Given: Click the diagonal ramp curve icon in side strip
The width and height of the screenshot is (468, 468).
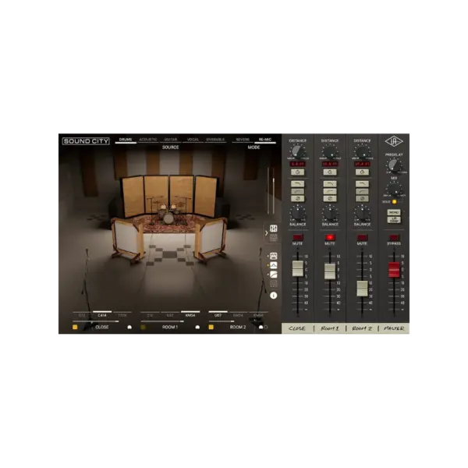Looking at the screenshot, I should click(274, 275).
